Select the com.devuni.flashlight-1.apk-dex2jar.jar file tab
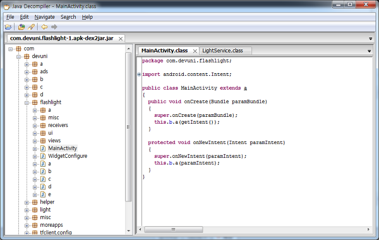379x240 pixels. (x=62, y=38)
